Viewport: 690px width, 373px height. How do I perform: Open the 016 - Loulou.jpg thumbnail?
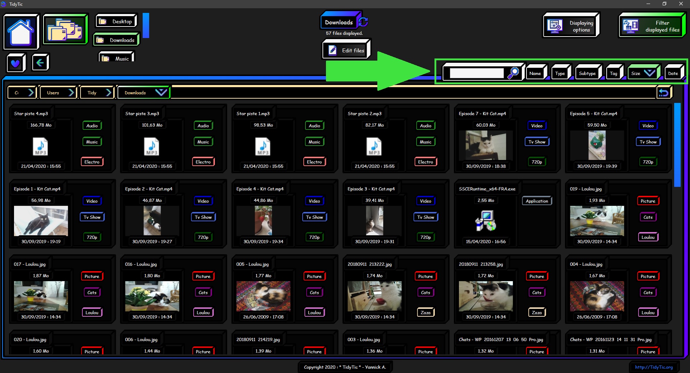click(x=152, y=296)
